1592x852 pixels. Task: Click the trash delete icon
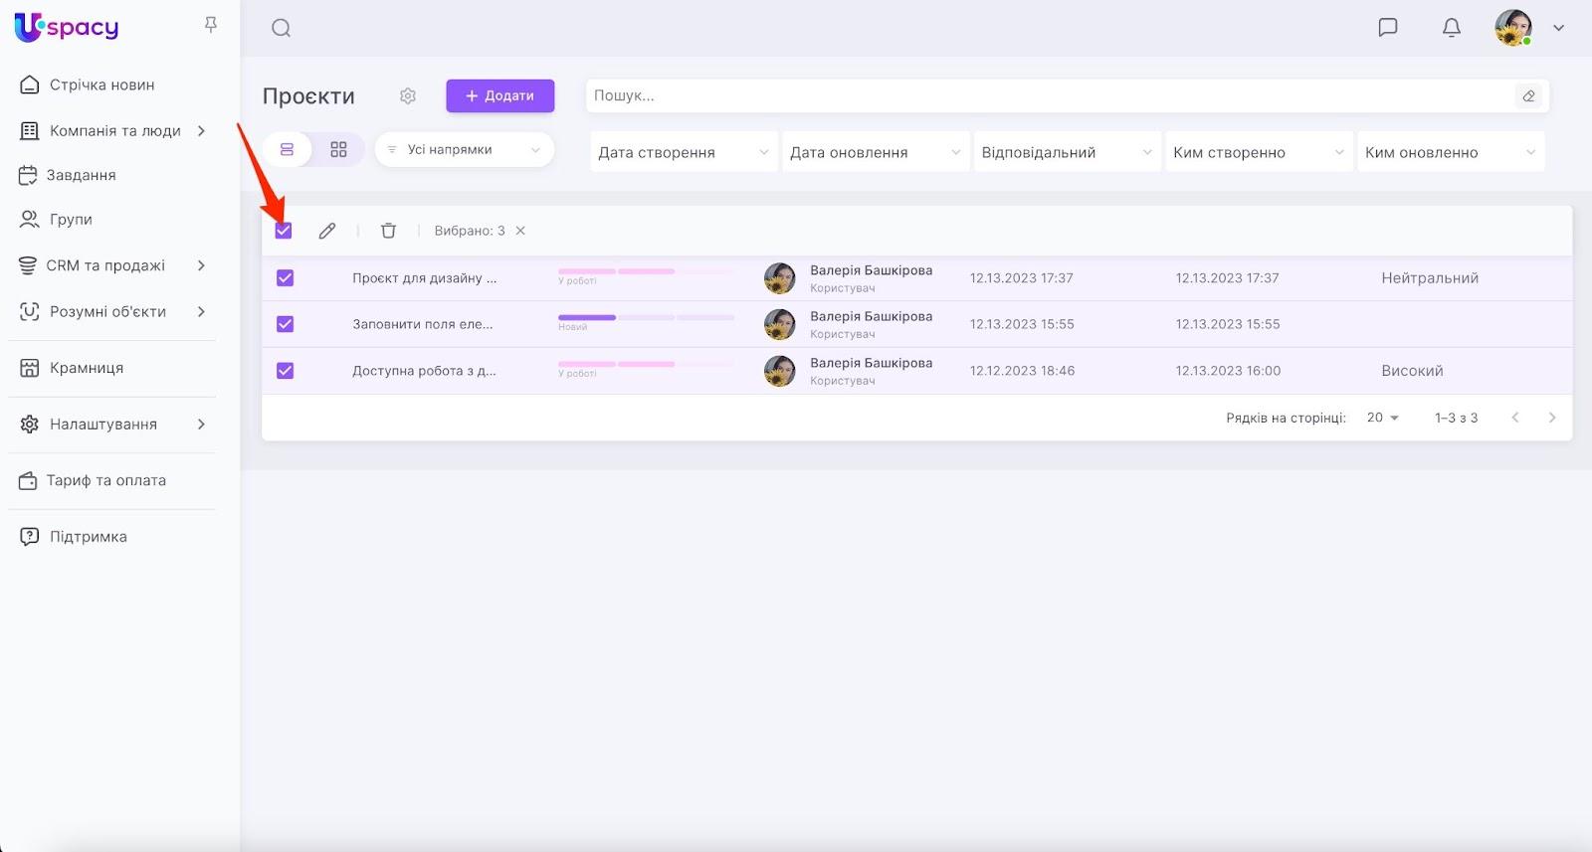pos(388,231)
